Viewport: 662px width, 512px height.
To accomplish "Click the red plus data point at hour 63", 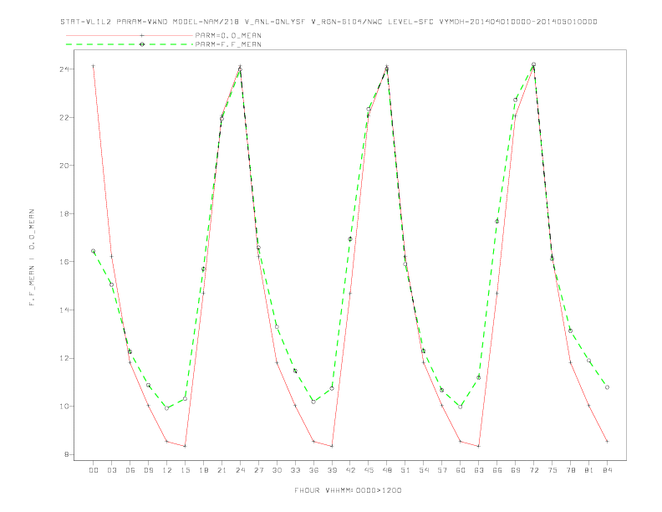I will point(479,446).
